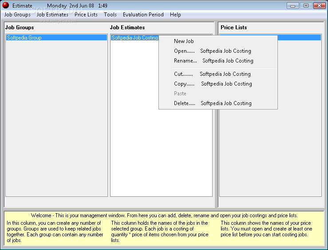The width and height of the screenshot is (328, 250).
Task: Minimize the Estimate window
Action: 292,5
